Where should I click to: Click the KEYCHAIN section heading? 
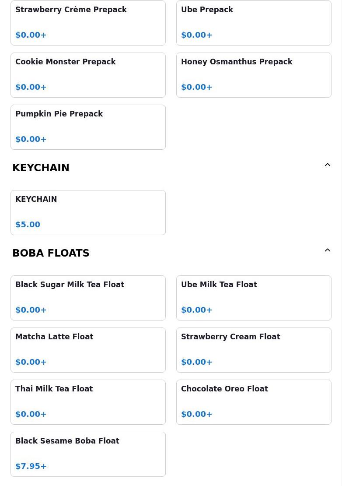tap(41, 168)
